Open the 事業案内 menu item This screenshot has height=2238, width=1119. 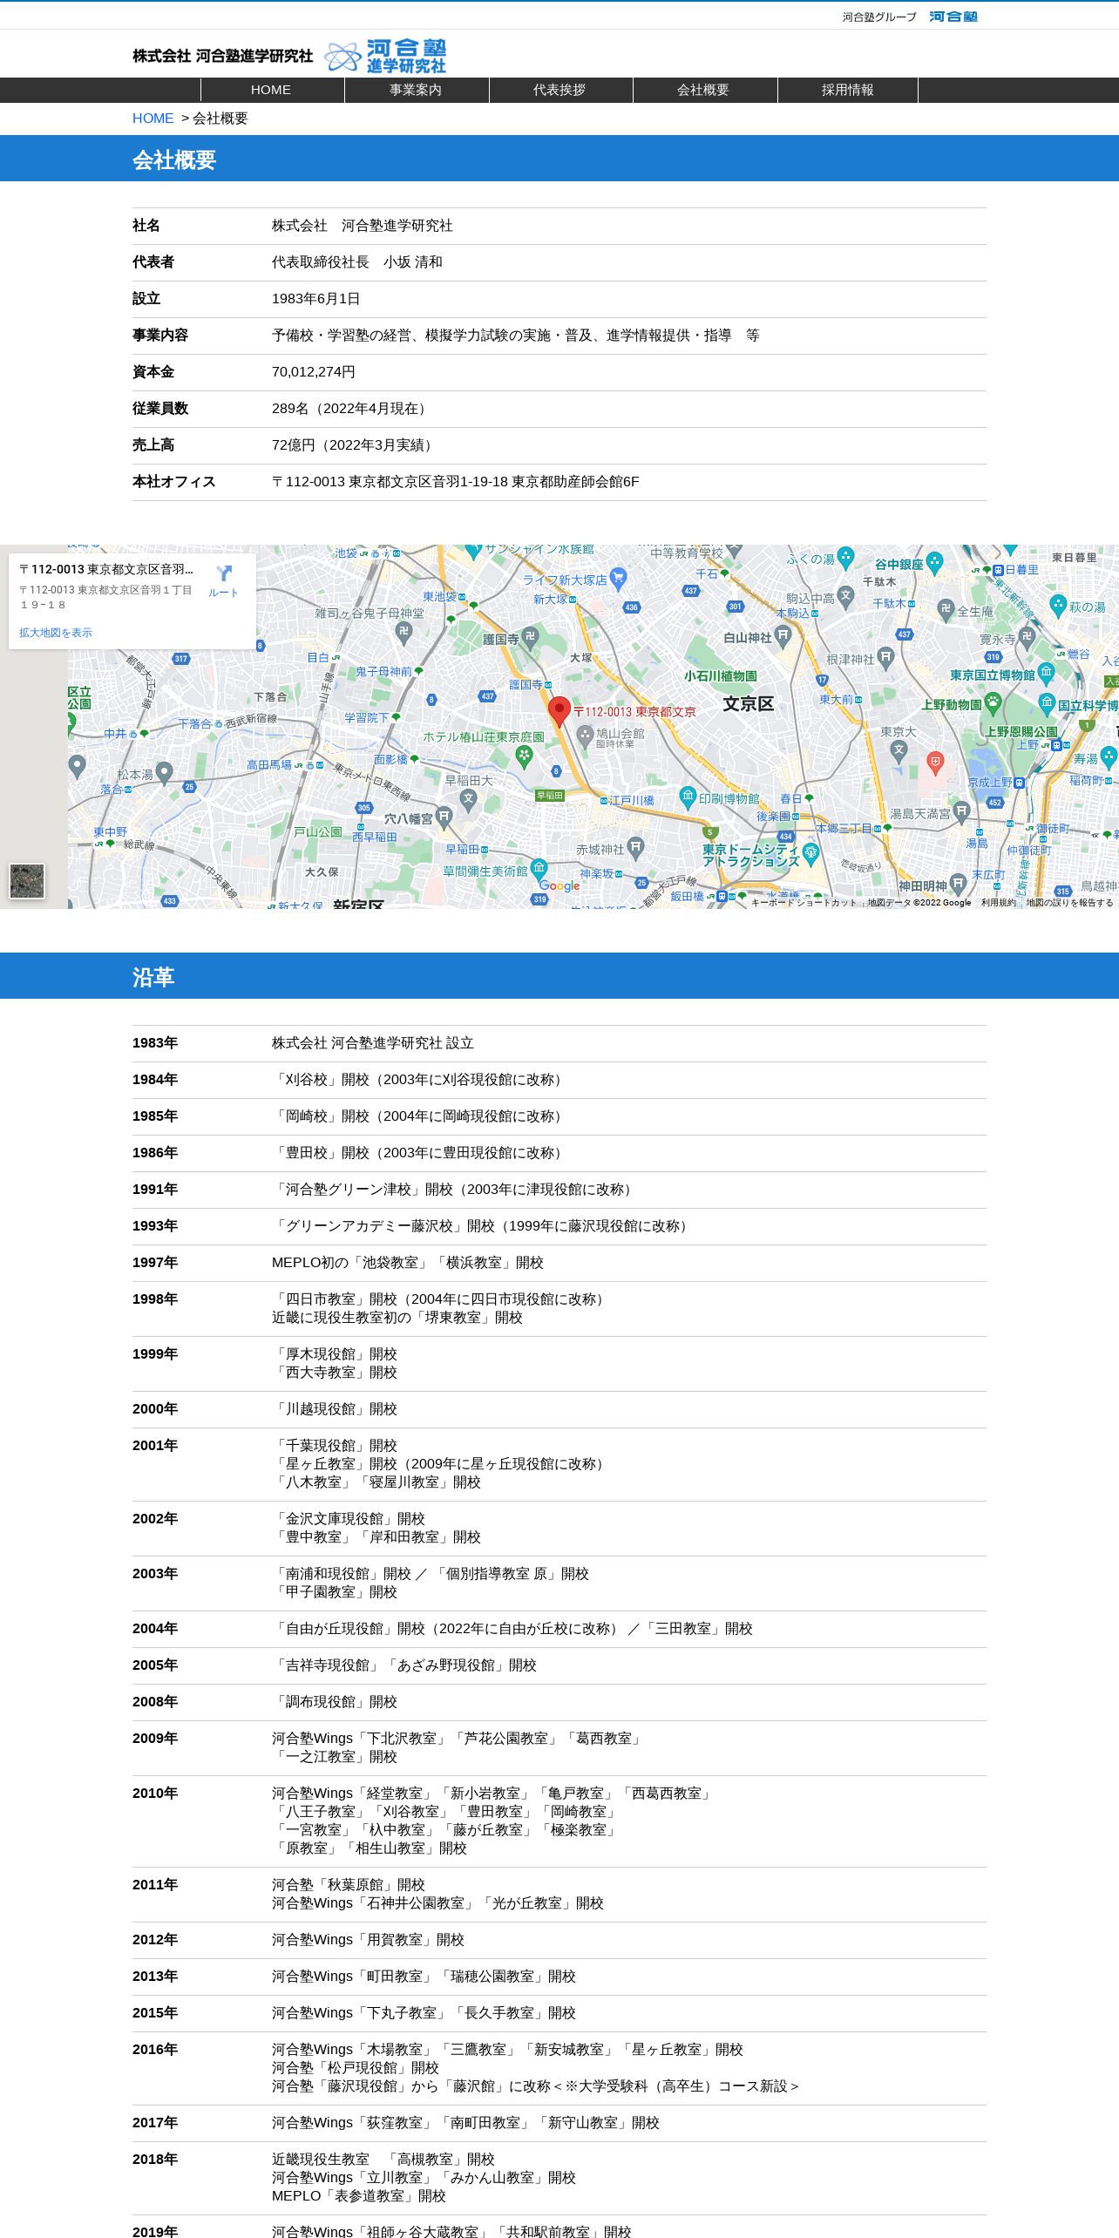click(x=417, y=90)
